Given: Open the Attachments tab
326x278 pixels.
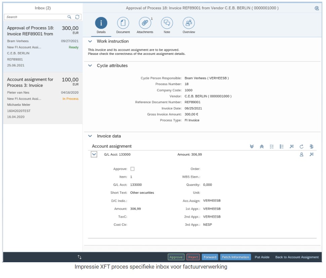Looking at the screenshot, I should point(145,23).
